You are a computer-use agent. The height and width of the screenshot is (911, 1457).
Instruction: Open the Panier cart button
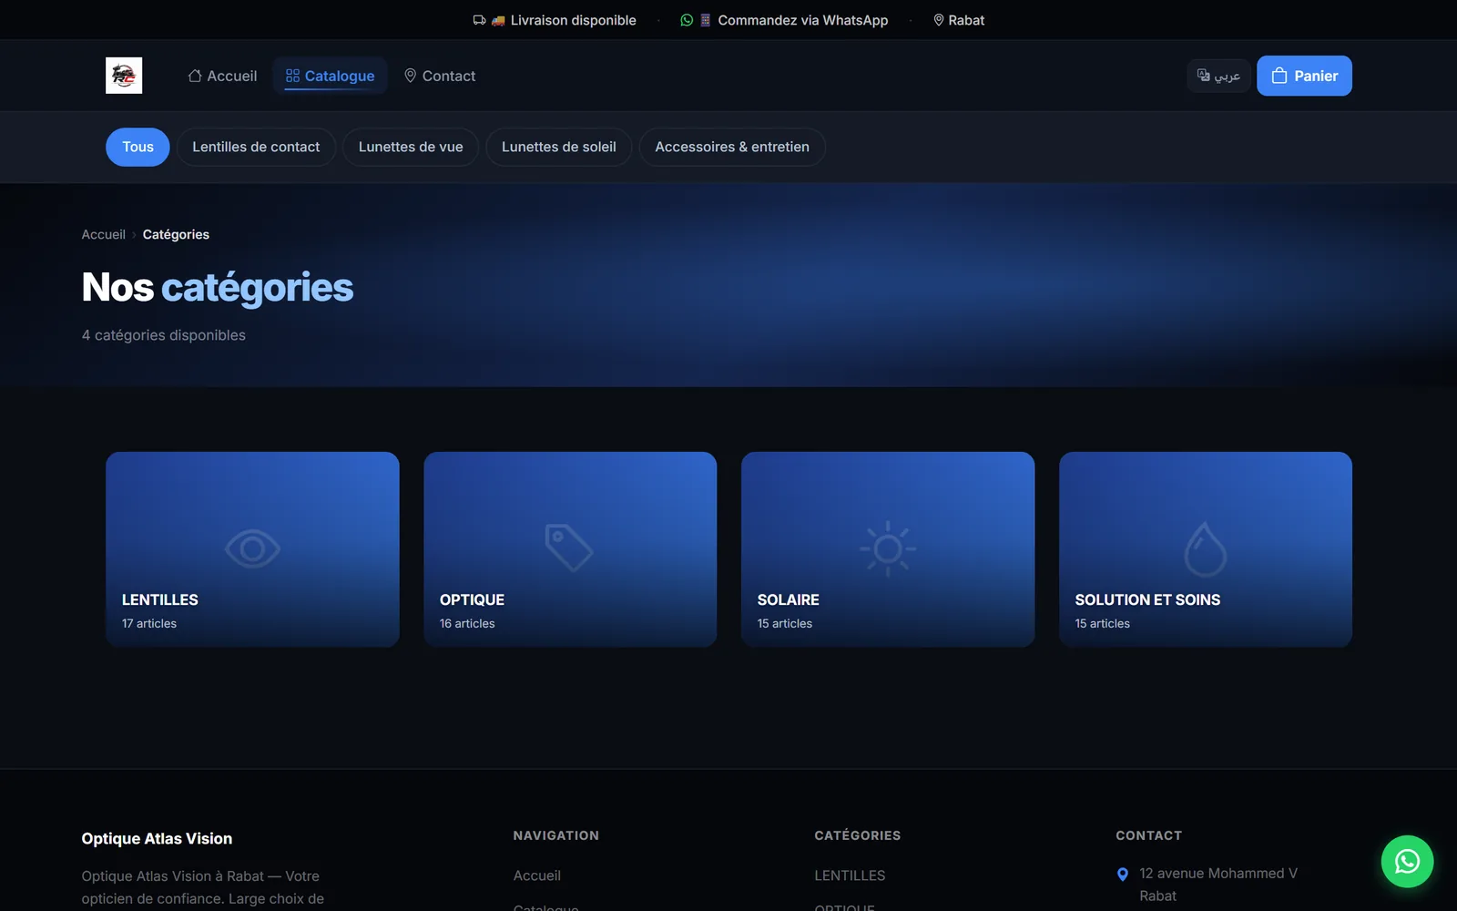[x=1304, y=76]
